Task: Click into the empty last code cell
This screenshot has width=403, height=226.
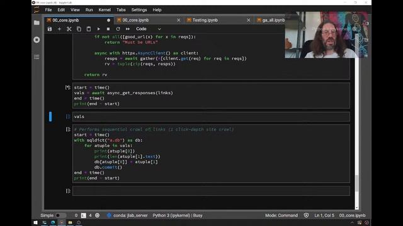Action: tap(211, 191)
